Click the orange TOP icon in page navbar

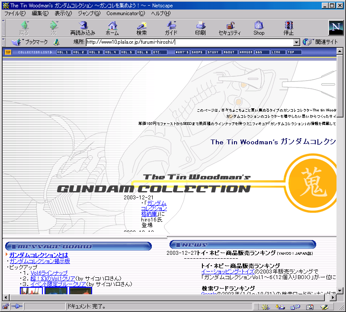[8, 52]
